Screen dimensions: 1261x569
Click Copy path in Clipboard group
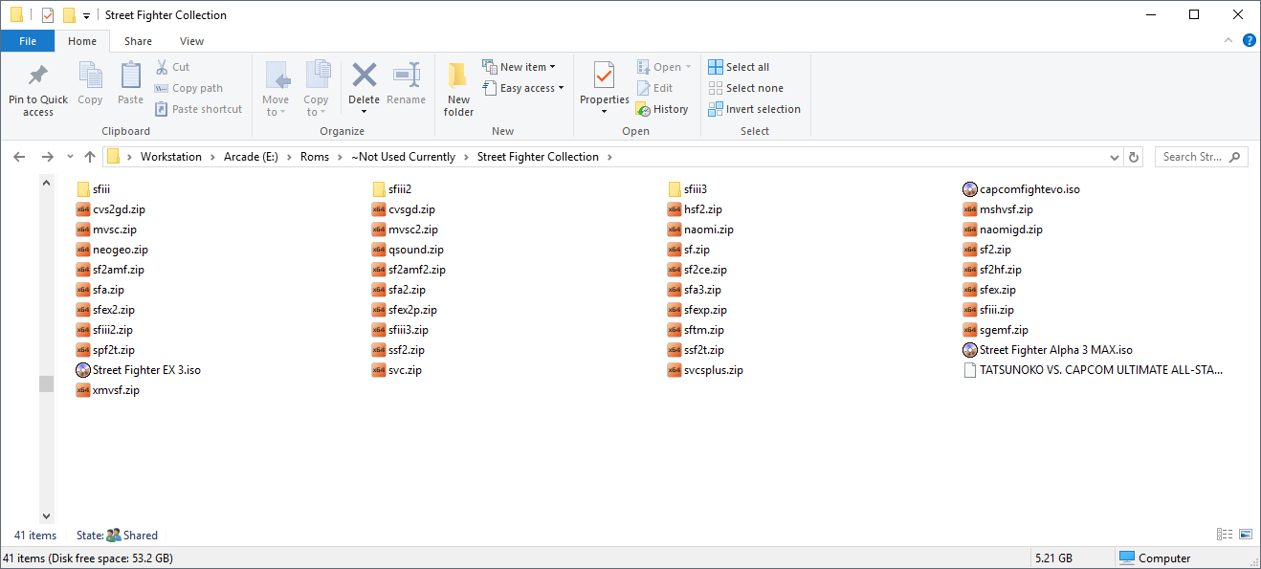tap(188, 88)
